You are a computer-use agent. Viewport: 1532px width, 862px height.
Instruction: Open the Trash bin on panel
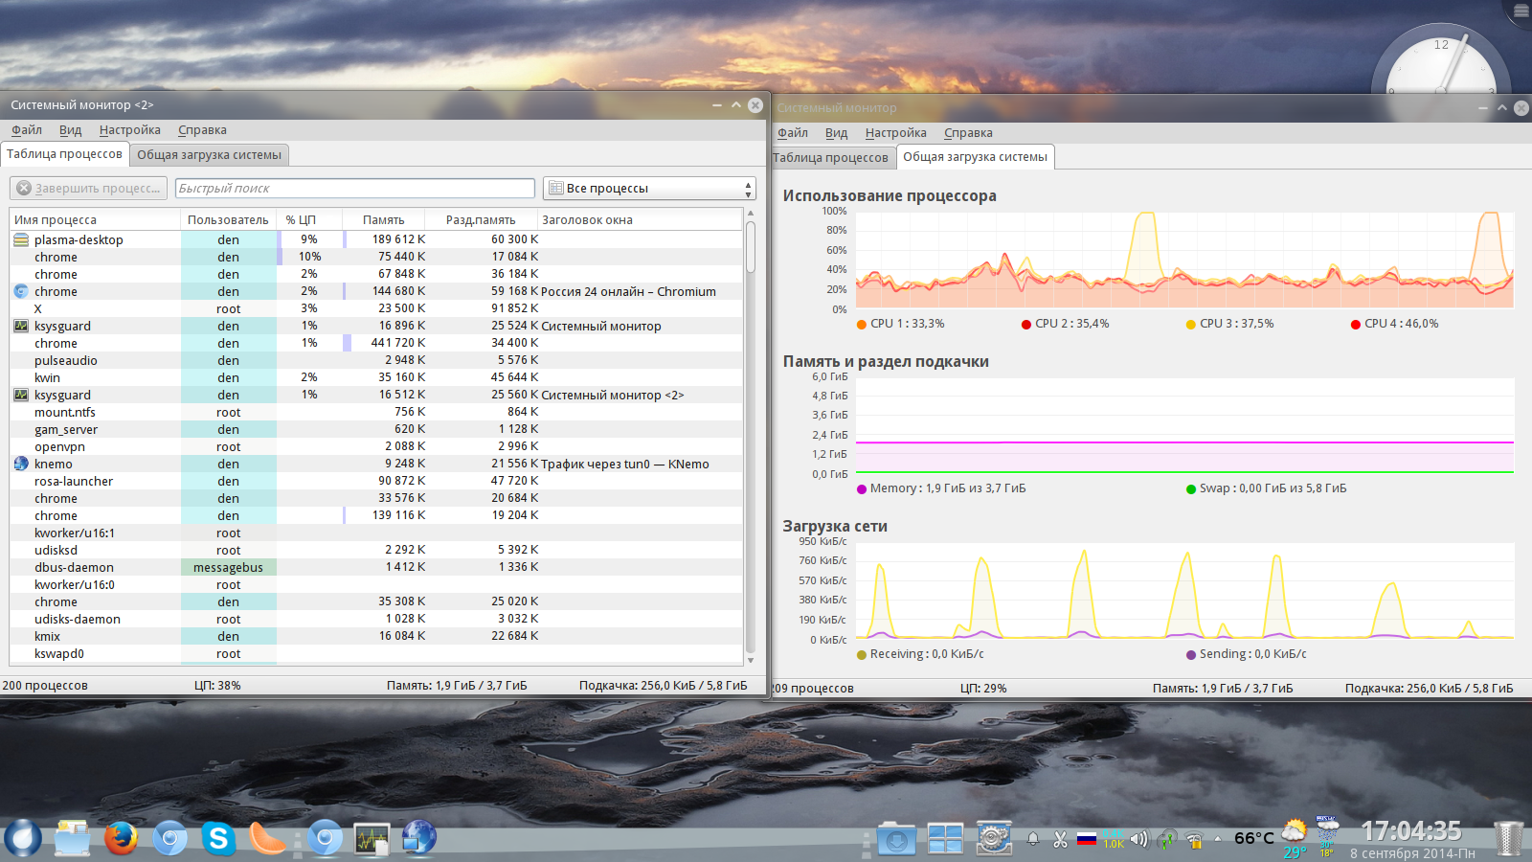click(1508, 839)
